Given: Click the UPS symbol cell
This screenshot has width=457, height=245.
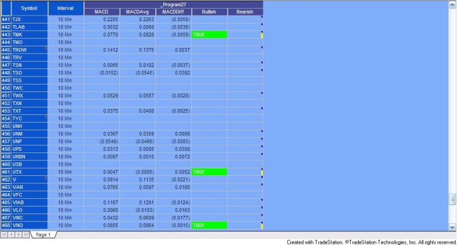Looking at the screenshot, I should tap(29, 149).
